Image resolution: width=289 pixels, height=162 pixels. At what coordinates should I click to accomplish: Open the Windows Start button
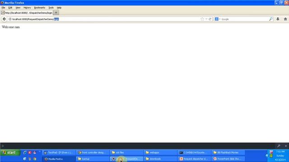(x=10, y=153)
